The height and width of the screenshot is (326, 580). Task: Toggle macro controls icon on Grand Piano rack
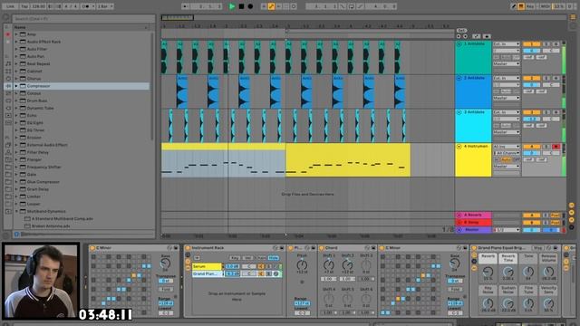(x=474, y=255)
